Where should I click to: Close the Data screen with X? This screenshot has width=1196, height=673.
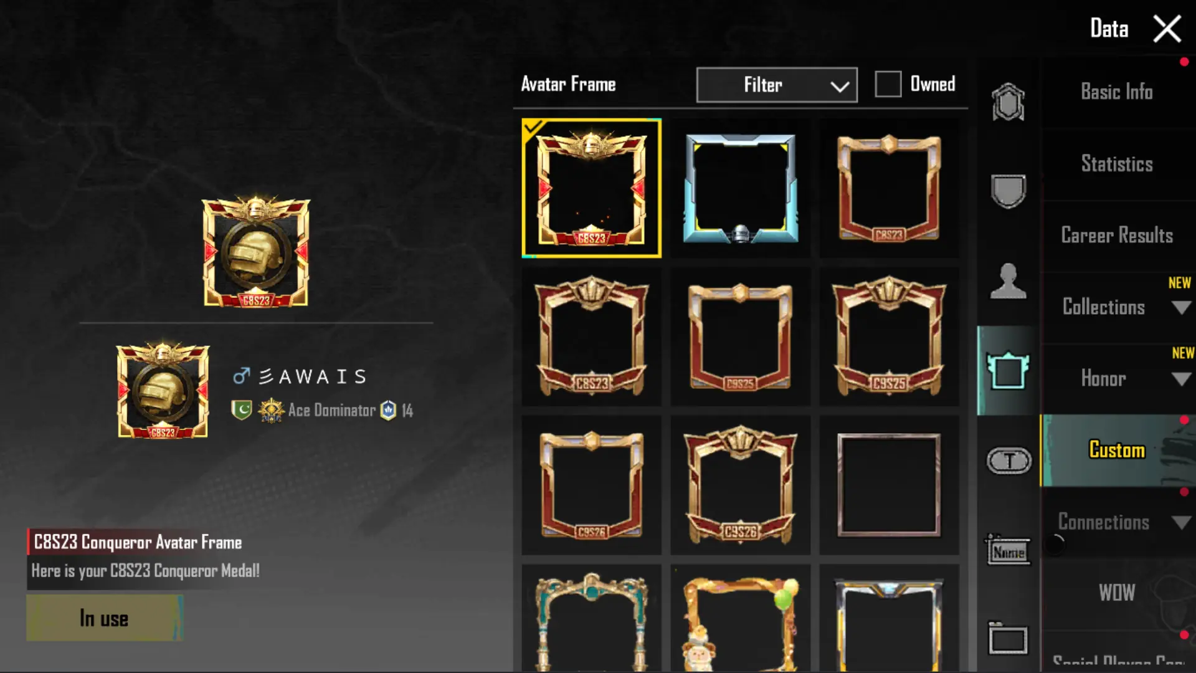click(1167, 29)
